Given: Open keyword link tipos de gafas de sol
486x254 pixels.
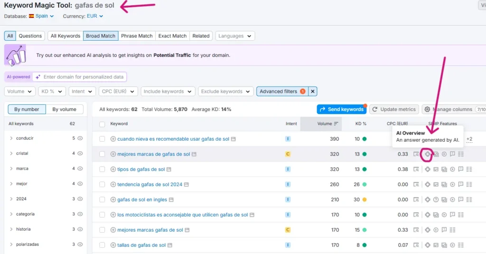Looking at the screenshot, I should (141, 169).
